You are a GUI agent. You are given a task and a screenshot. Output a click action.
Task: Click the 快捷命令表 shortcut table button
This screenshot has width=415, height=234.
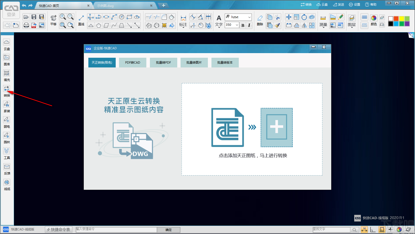(59, 230)
